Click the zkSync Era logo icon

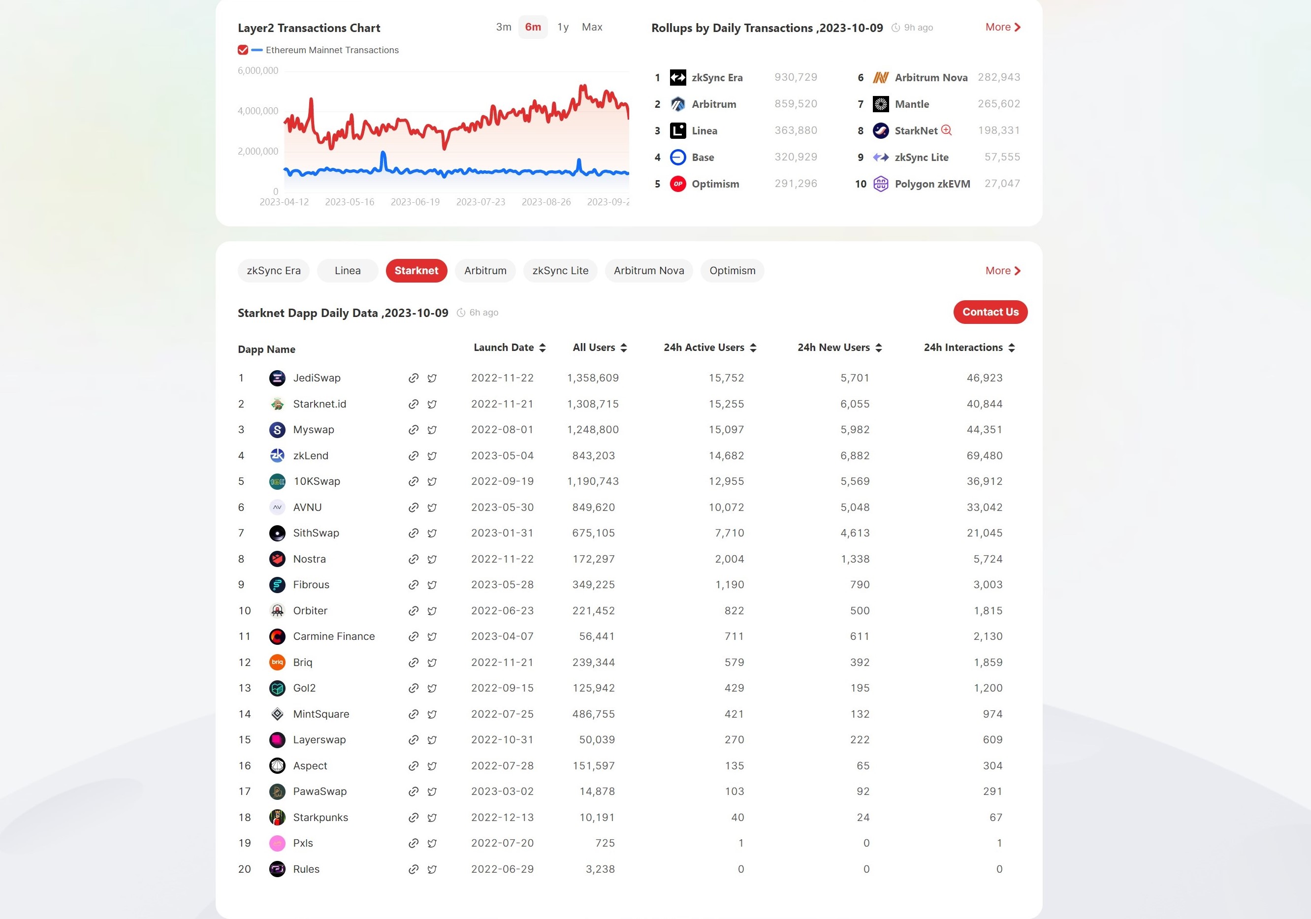click(x=678, y=78)
